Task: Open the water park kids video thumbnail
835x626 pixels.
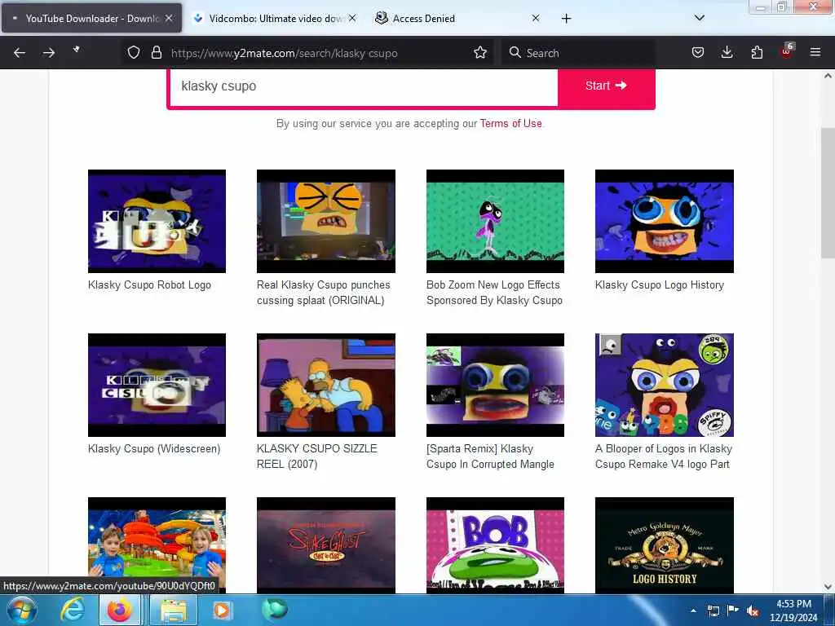Action: tap(157, 545)
